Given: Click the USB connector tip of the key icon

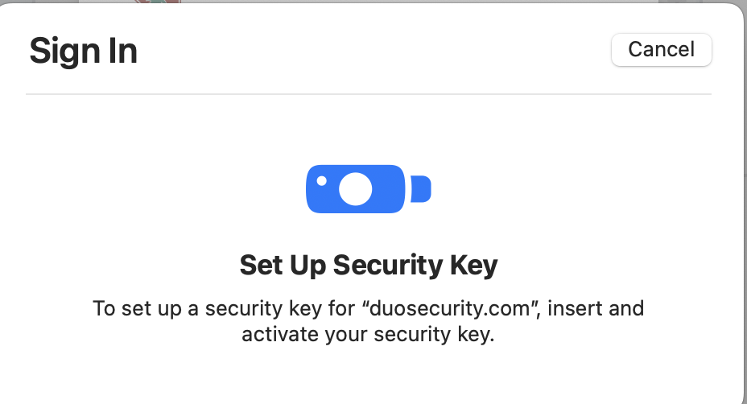Looking at the screenshot, I should [x=421, y=189].
